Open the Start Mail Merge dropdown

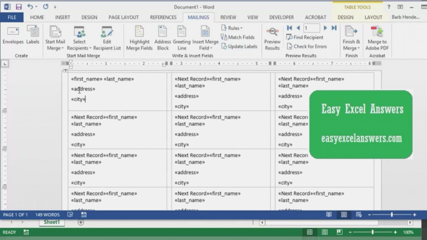pos(55,38)
